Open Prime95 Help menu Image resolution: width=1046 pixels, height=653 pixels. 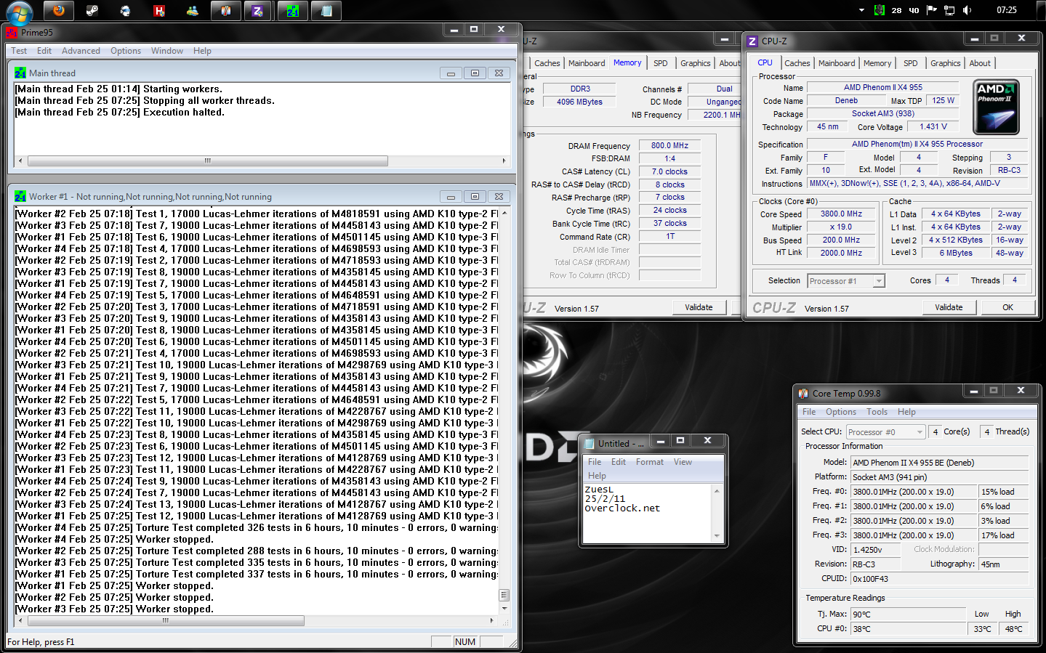tap(202, 51)
